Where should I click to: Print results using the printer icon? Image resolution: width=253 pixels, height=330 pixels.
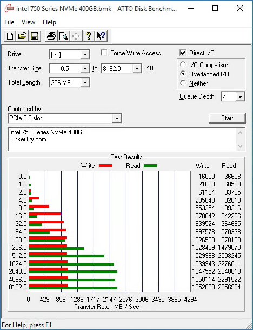click(51, 36)
